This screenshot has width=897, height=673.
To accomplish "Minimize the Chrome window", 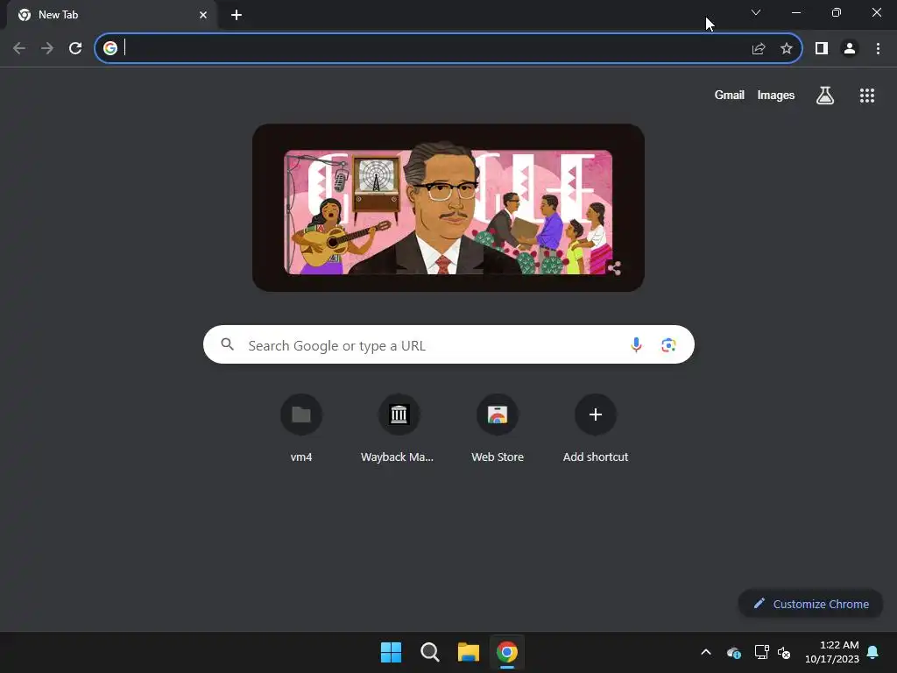I will click(795, 12).
